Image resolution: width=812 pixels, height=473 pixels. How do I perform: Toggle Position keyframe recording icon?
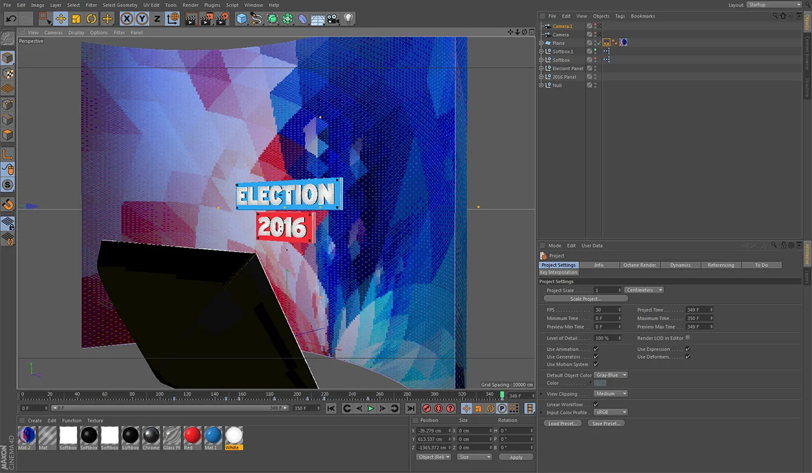(x=466, y=408)
